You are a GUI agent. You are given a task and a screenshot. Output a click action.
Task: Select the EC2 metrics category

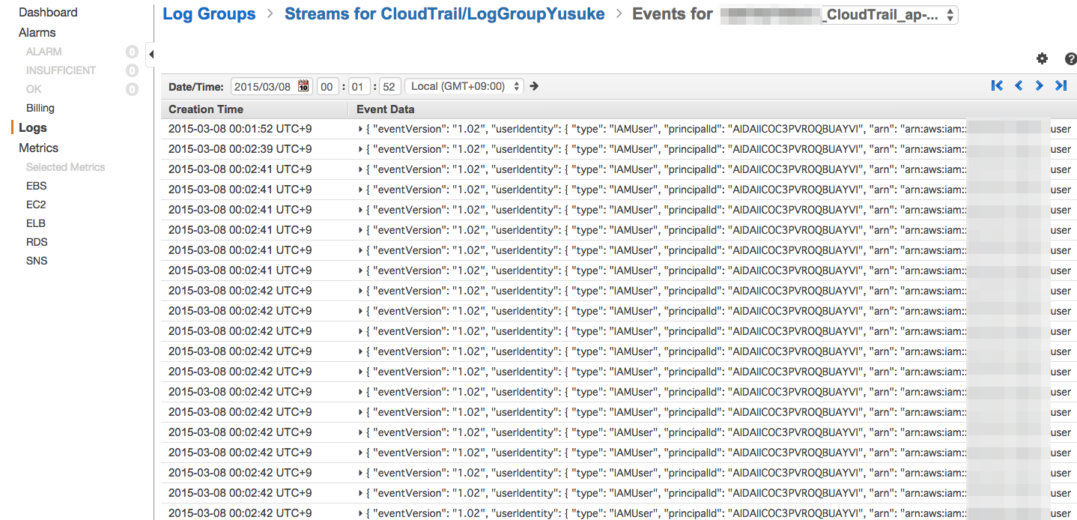pos(36,204)
